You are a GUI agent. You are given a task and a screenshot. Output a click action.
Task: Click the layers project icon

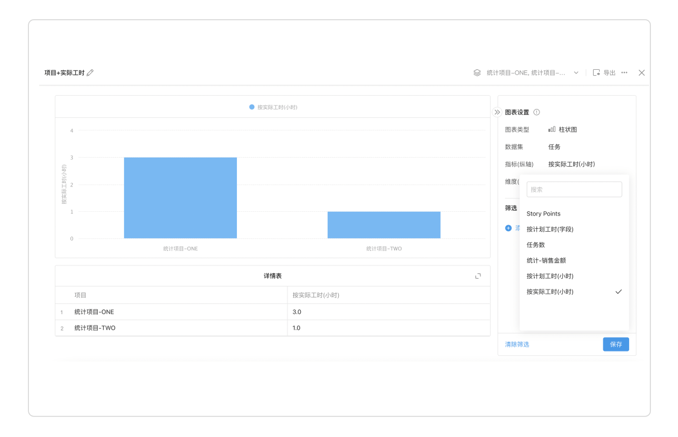tap(477, 73)
